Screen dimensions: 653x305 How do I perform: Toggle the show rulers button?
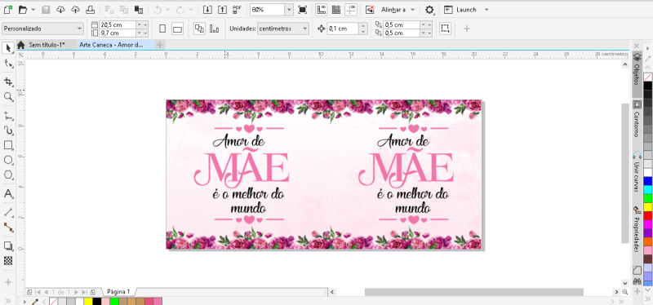(321, 10)
